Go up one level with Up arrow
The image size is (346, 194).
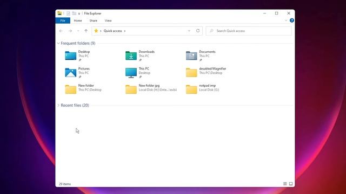pos(86,31)
